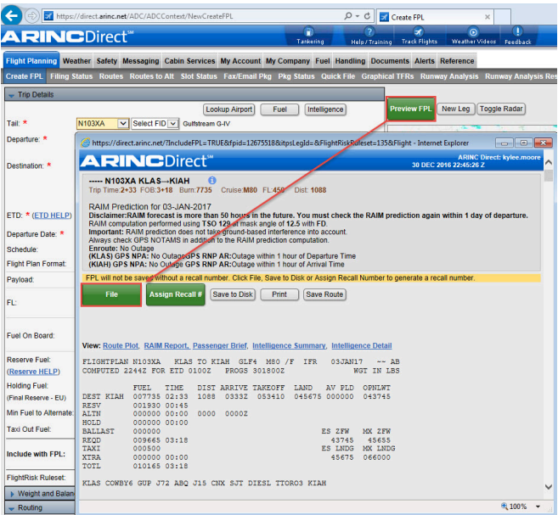Open the Reserve HELP link
This screenshot has width=558, height=515.
[x=33, y=372]
